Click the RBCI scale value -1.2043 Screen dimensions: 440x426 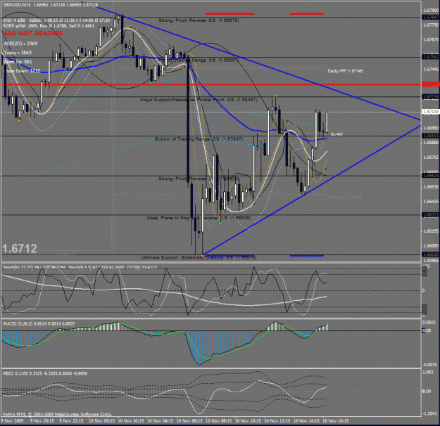(x=429, y=413)
